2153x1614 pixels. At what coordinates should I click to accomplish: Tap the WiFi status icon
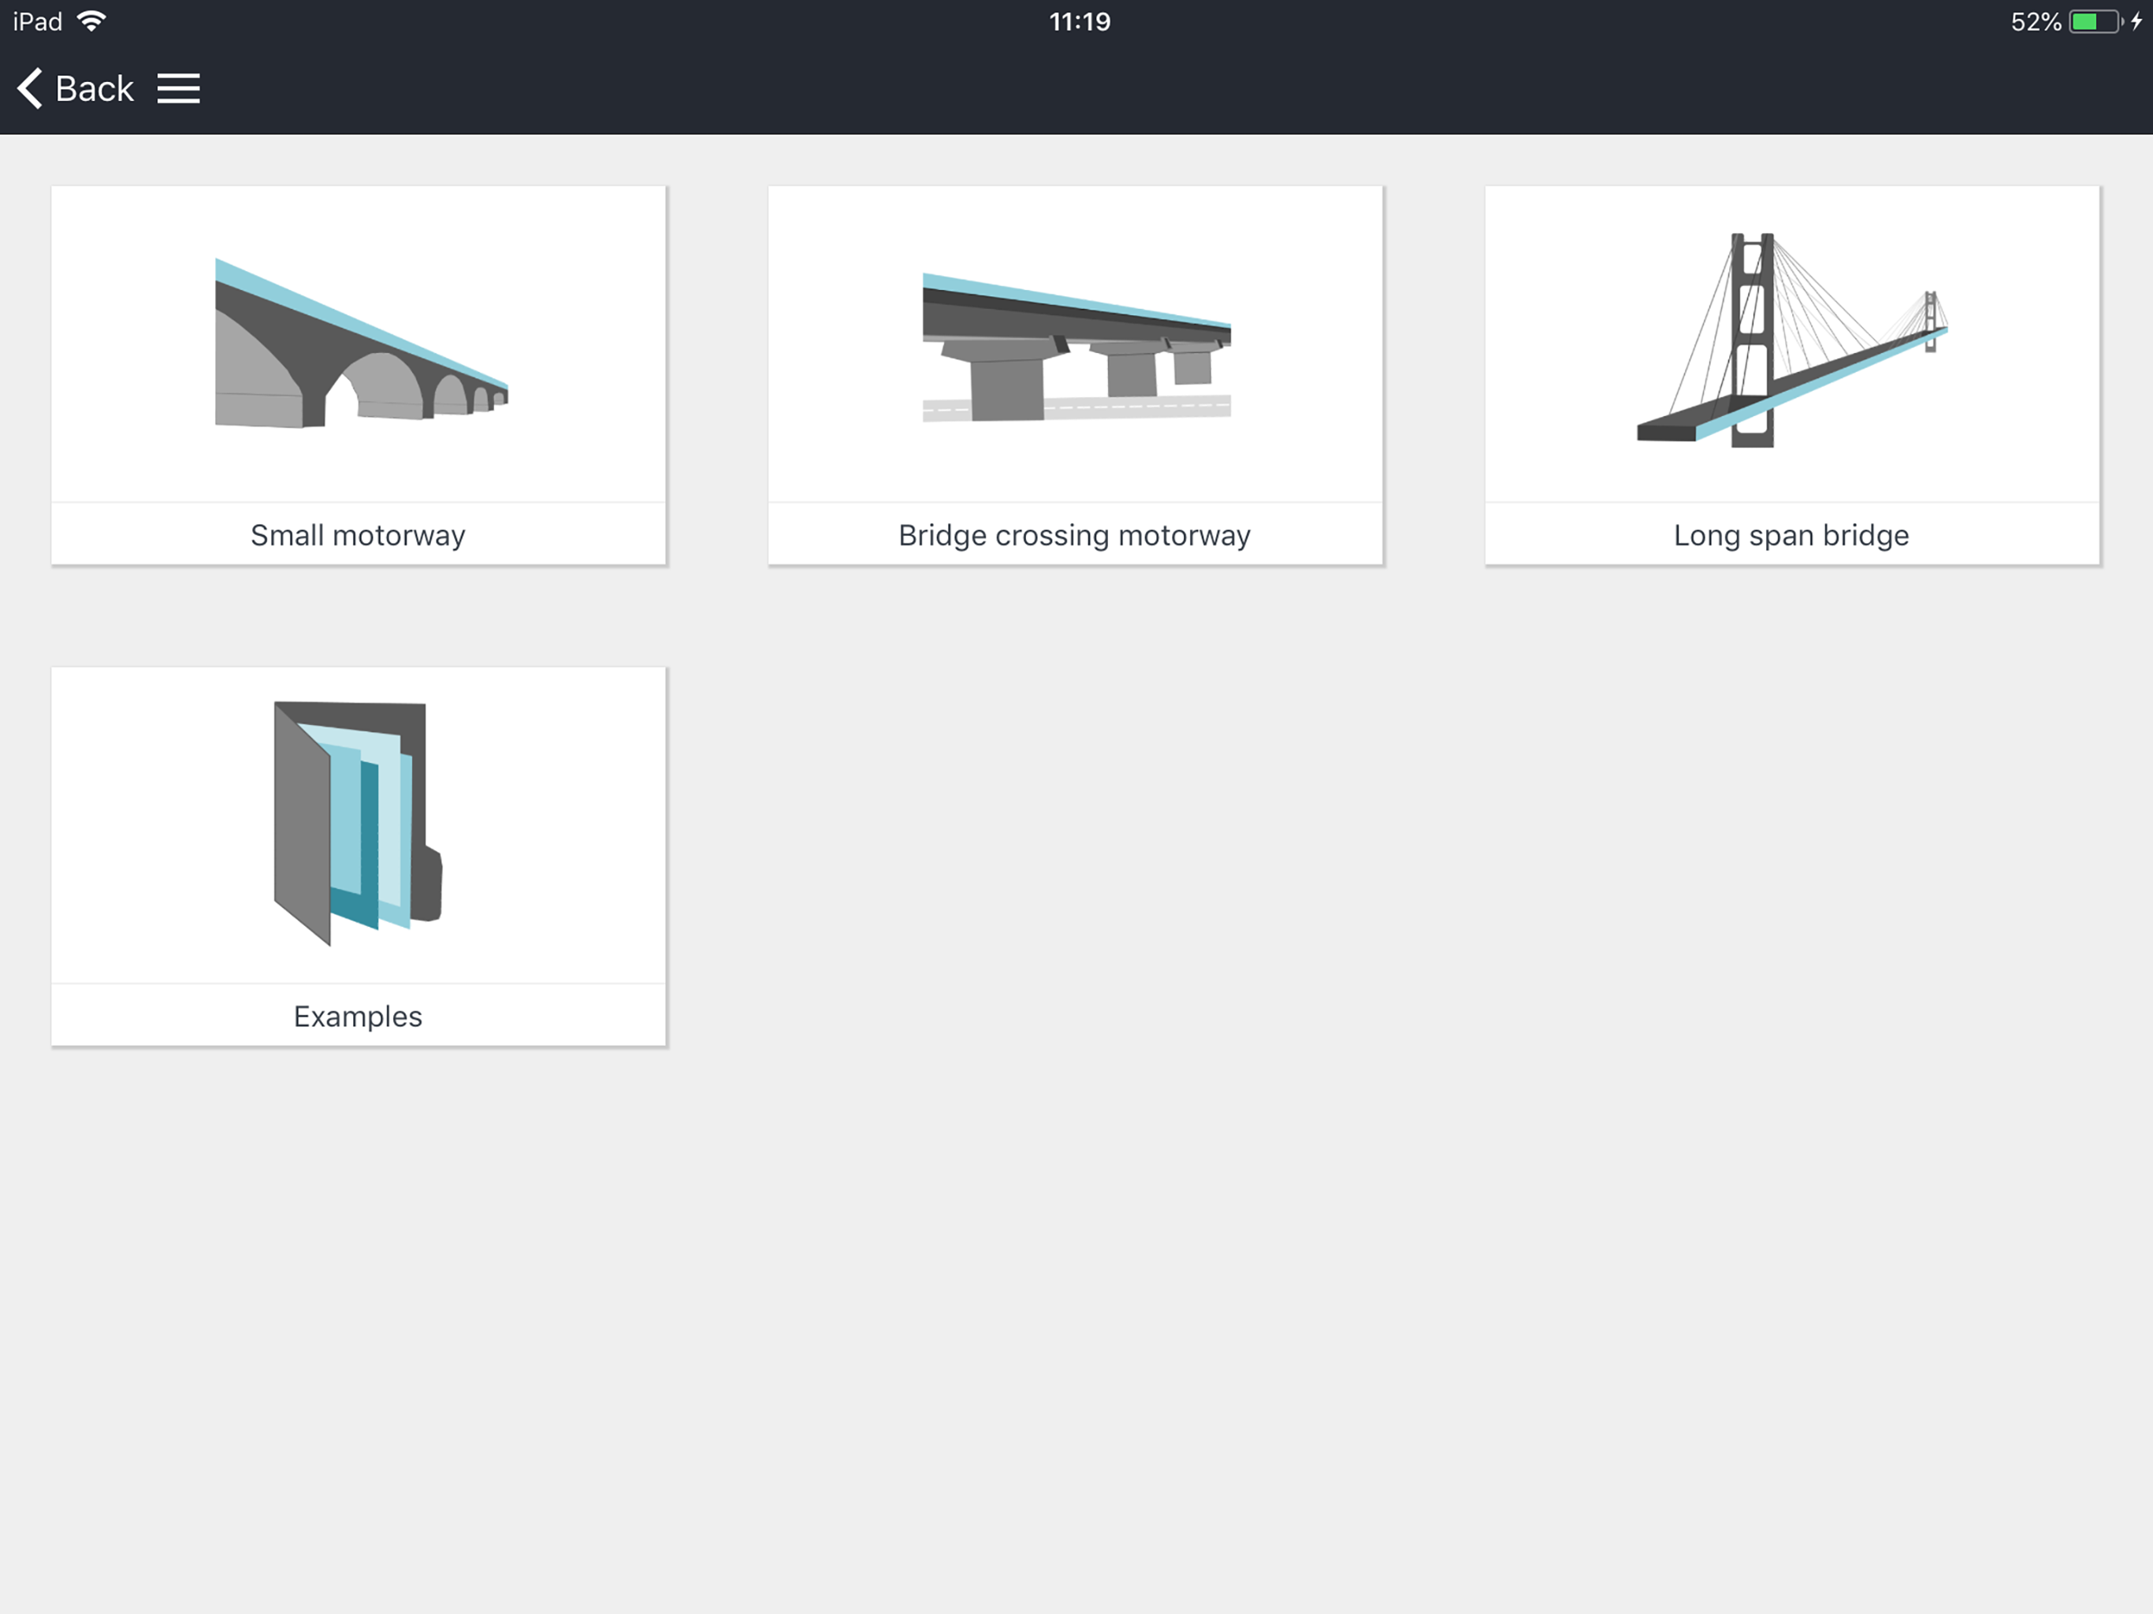[91, 21]
